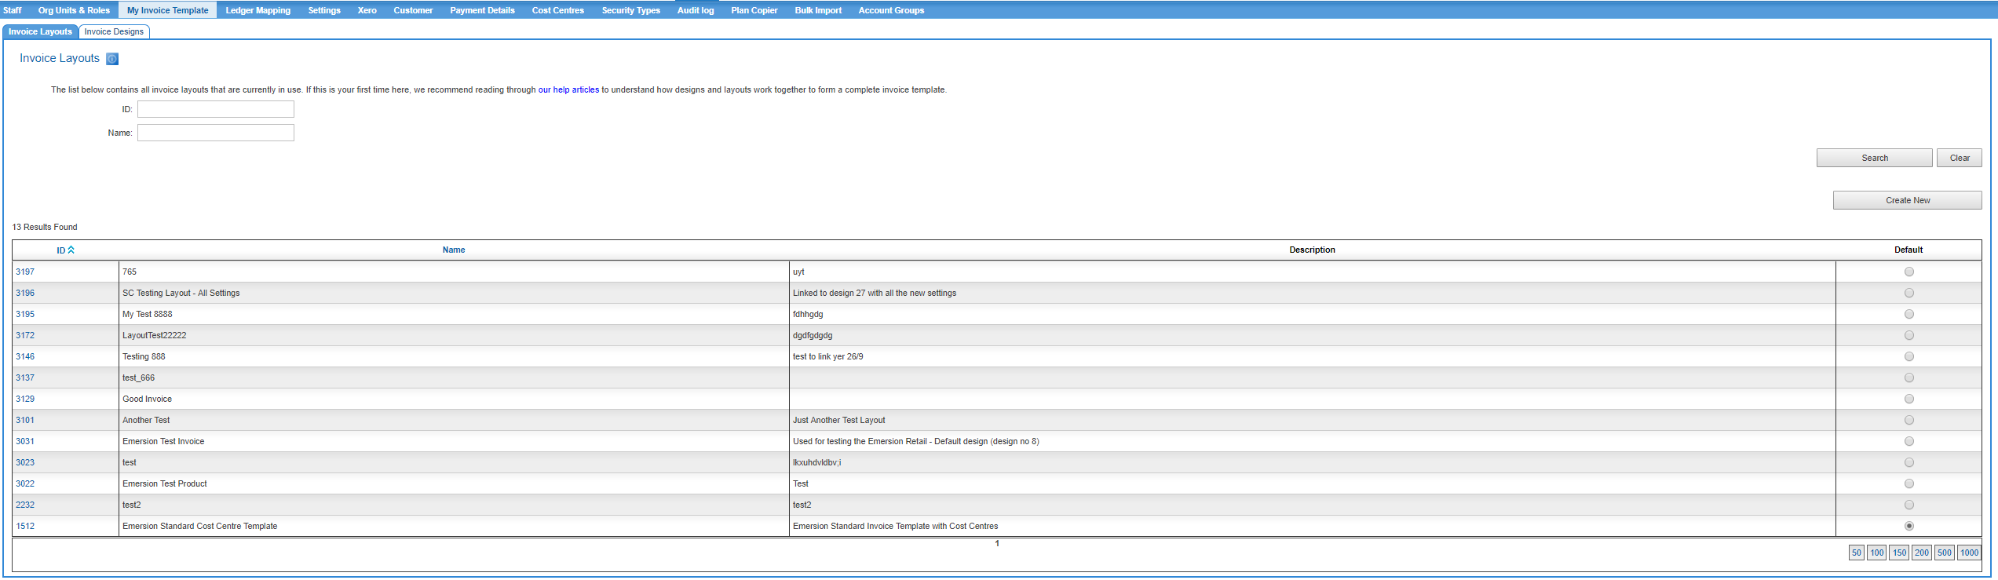Click Create New layout button
Screen dimensions: 1998x580
[1907, 200]
